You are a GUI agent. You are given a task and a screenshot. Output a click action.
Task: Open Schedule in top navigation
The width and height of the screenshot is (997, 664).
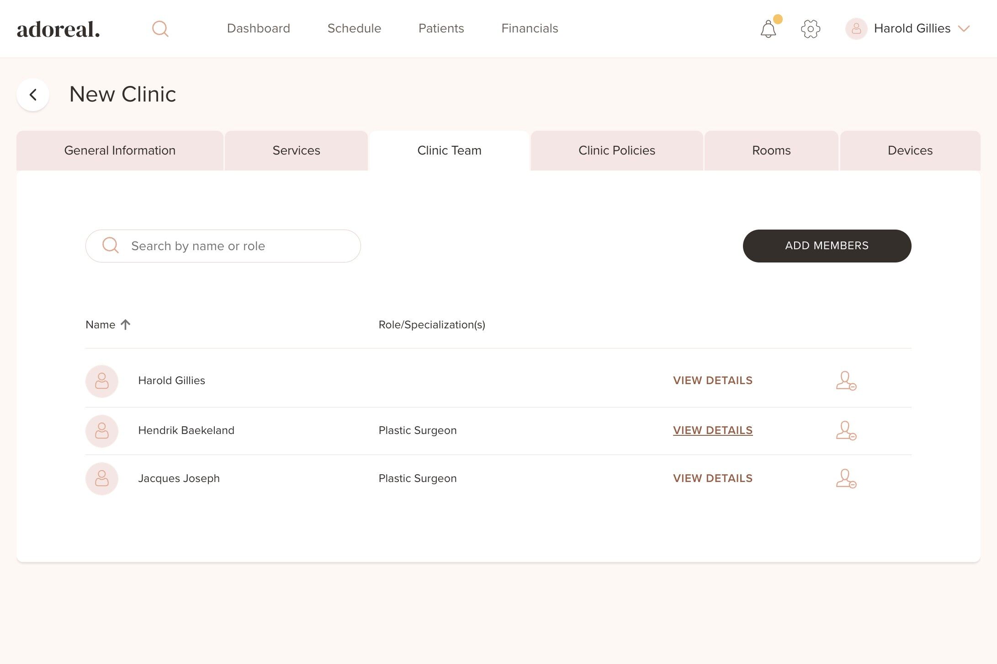coord(354,28)
